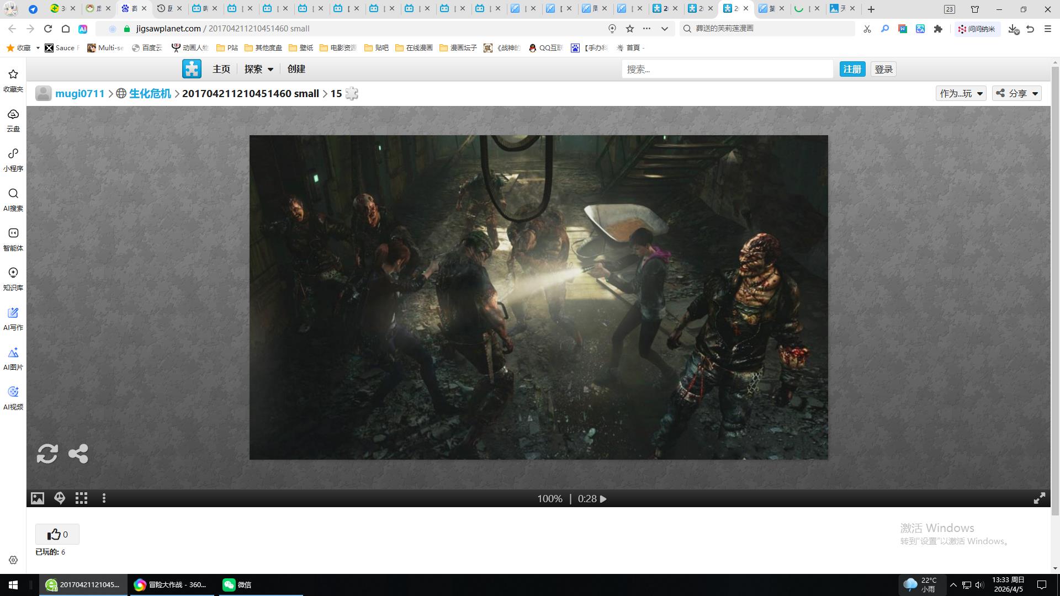Click the blue 注册 button
The height and width of the screenshot is (596, 1060).
click(852, 69)
